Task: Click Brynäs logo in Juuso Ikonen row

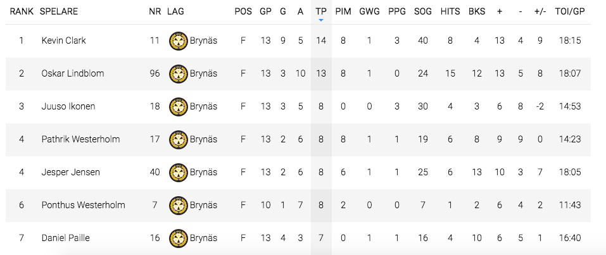Action: pos(179,107)
